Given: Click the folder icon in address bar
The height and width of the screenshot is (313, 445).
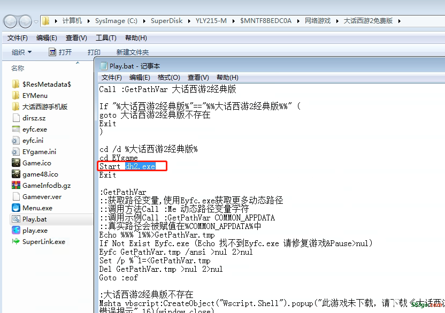Looking at the screenshot, I should tap(45, 21).
